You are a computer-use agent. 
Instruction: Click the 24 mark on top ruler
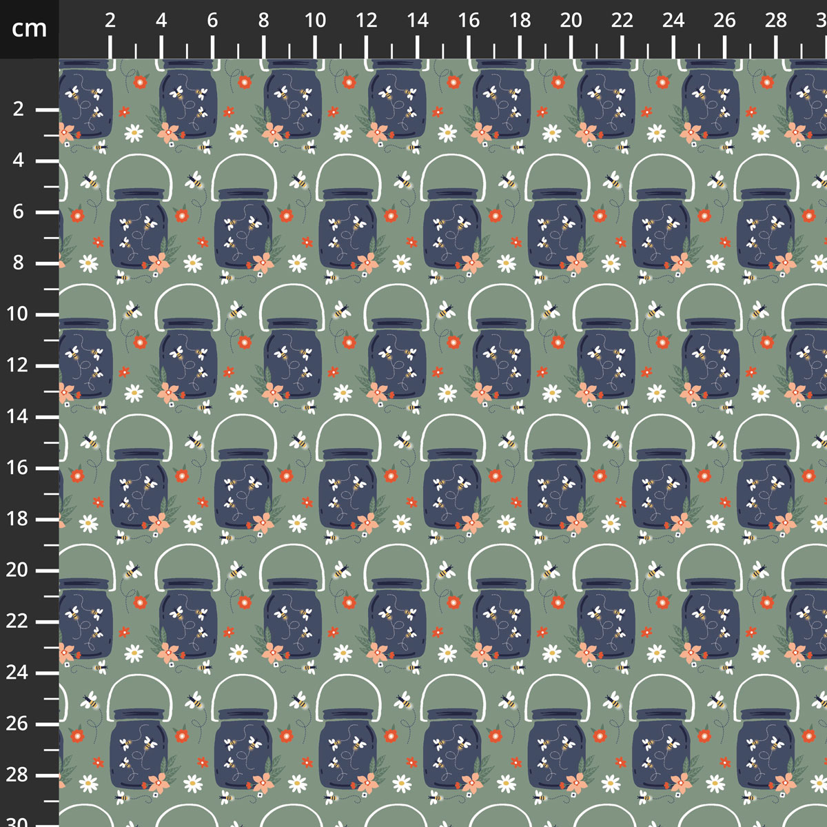click(x=673, y=21)
